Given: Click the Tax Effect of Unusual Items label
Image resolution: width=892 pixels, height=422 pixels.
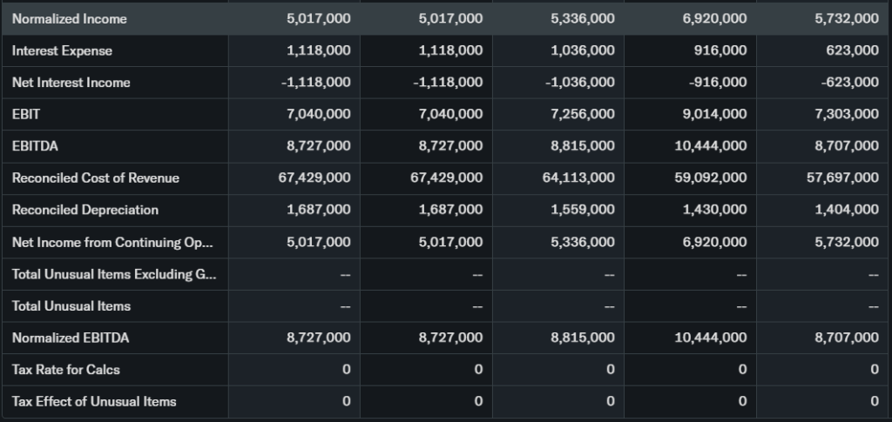Looking at the screenshot, I should click(x=94, y=401).
